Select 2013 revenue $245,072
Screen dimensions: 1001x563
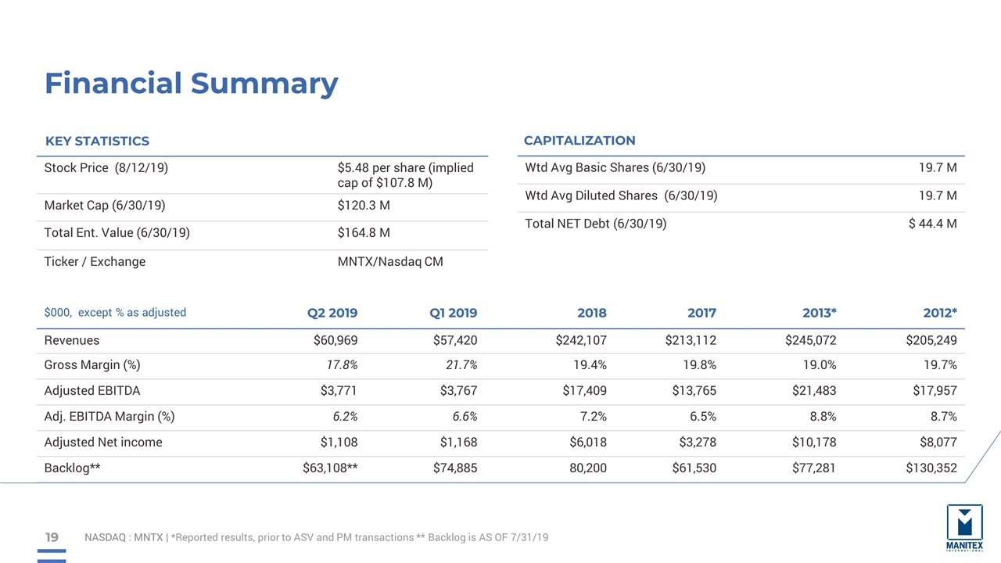pyautogui.click(x=811, y=340)
